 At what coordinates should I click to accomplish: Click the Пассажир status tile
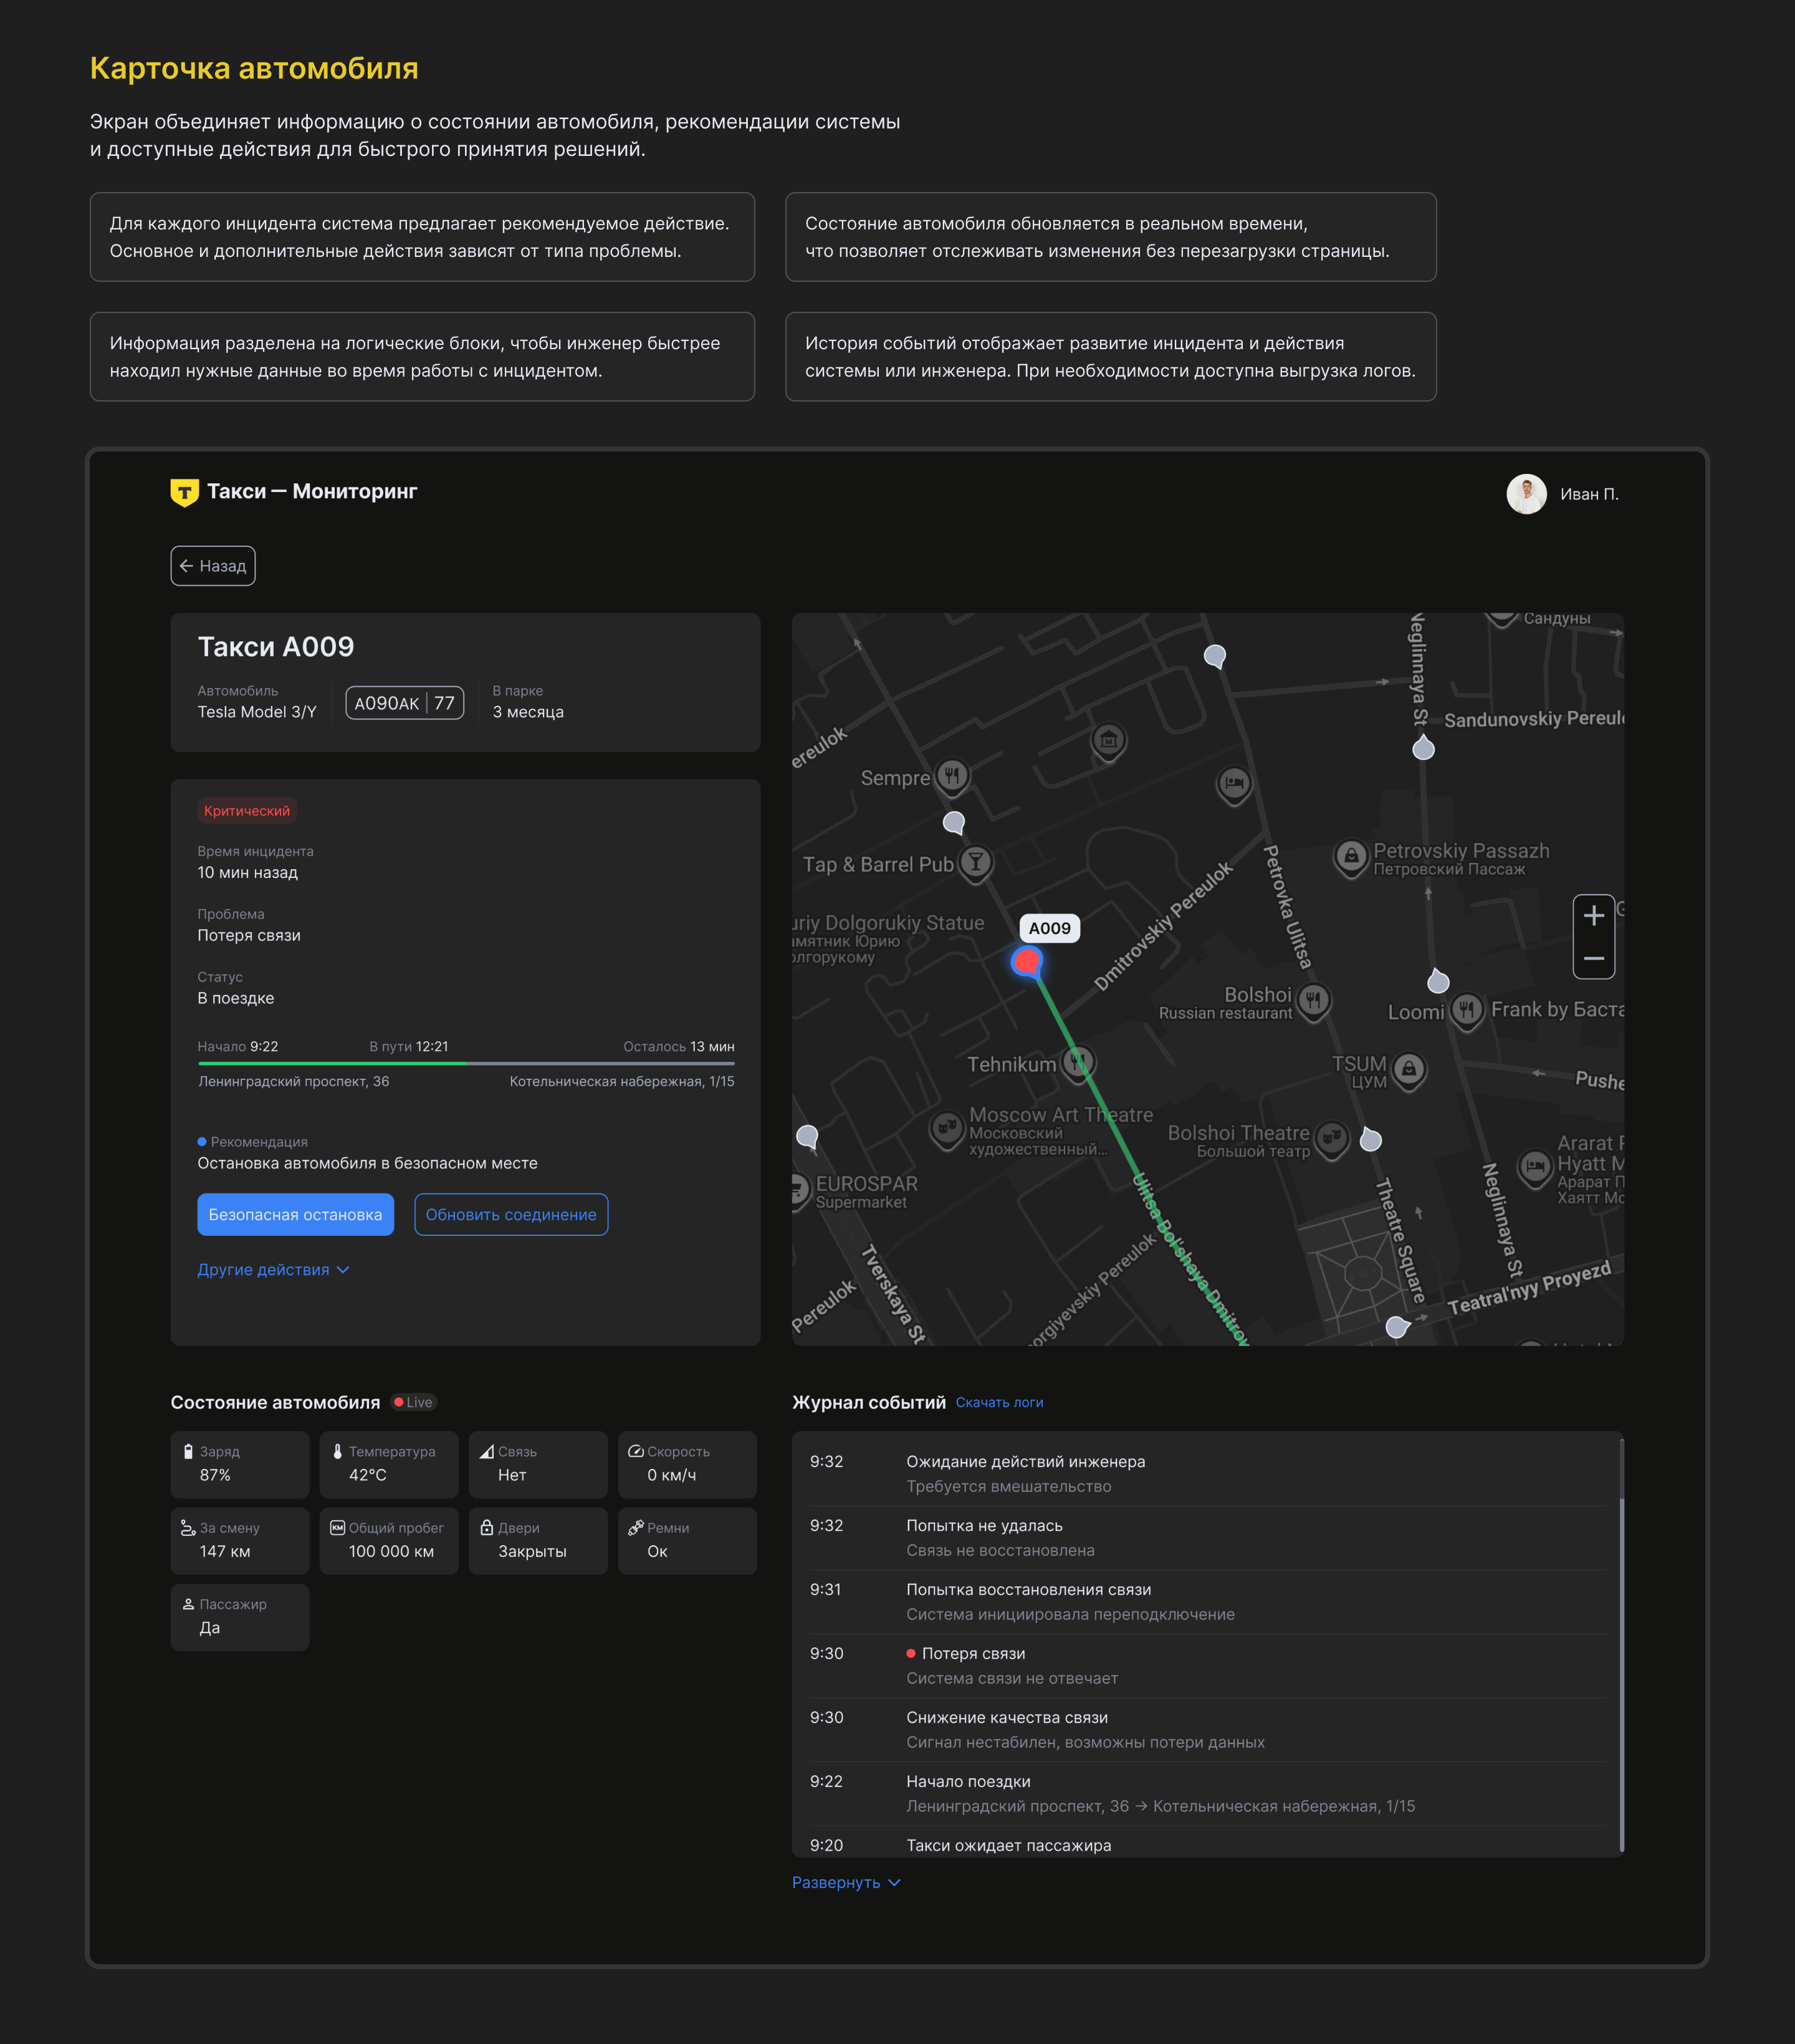point(240,1617)
